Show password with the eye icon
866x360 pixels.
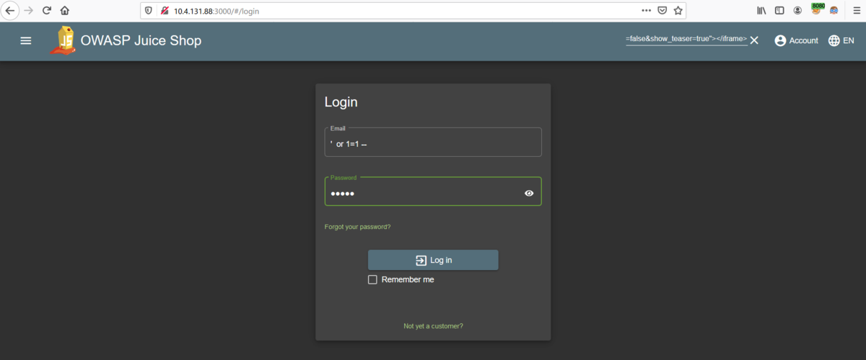[x=529, y=193]
